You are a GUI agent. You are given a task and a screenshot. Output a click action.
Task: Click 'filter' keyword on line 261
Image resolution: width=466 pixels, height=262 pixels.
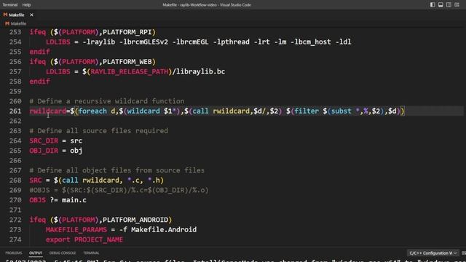307,111
